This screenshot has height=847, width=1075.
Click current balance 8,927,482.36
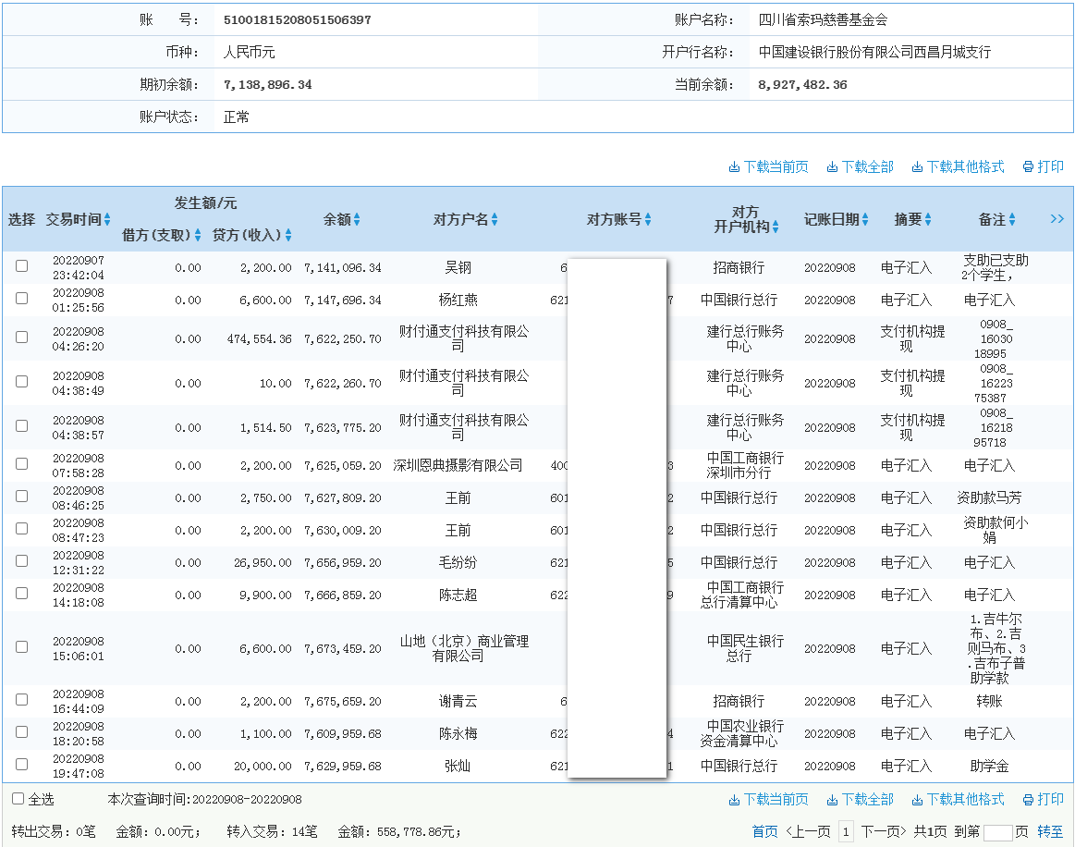[x=803, y=85]
